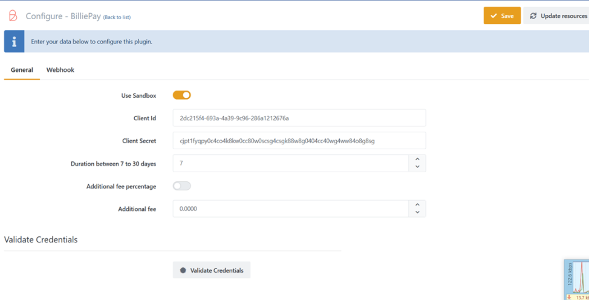Image resolution: width=590 pixels, height=300 pixels.
Task: Decrease the Additional fee value
Action: click(417, 213)
